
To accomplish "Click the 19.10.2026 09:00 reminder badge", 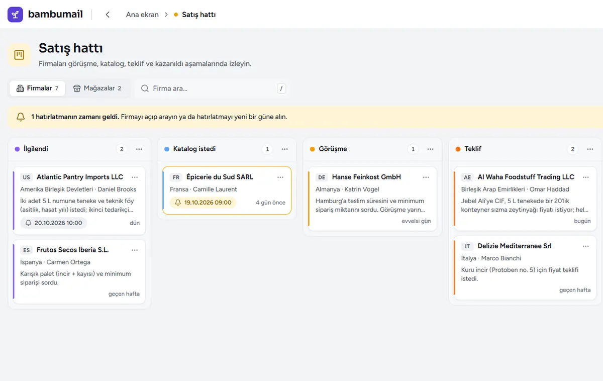I will click(x=203, y=203).
